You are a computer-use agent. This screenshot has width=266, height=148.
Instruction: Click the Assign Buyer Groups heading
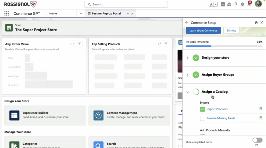click(x=218, y=75)
